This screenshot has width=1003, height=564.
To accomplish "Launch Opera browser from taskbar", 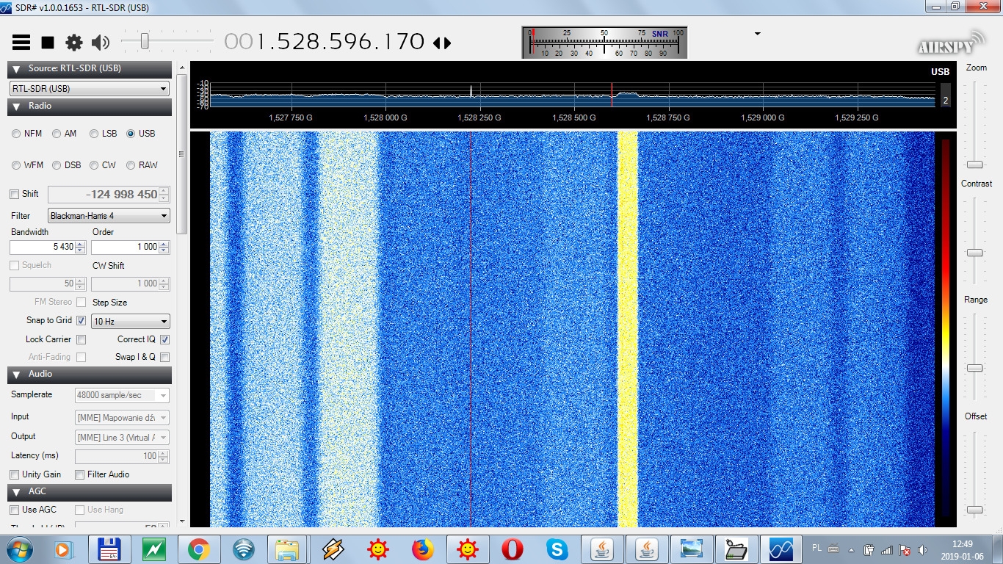I will (513, 549).
